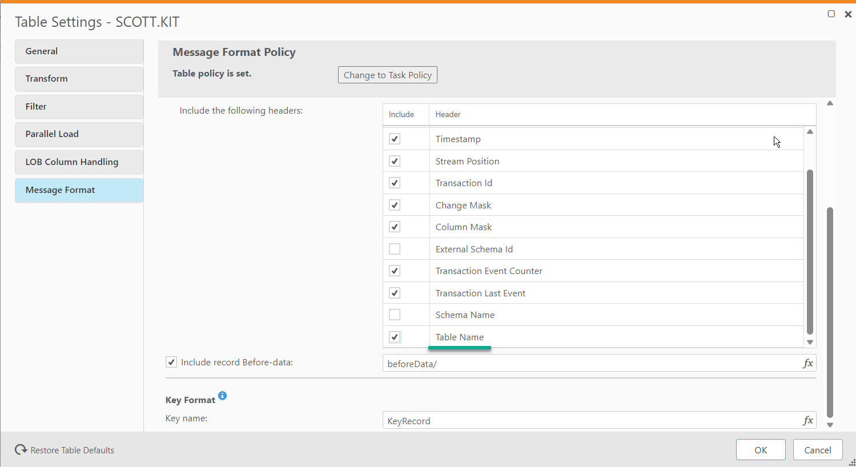Open the General tab
This screenshot has width=856, height=467.
79,51
